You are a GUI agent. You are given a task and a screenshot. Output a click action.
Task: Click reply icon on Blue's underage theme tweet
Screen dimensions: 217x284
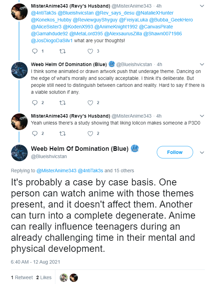(x=35, y=103)
